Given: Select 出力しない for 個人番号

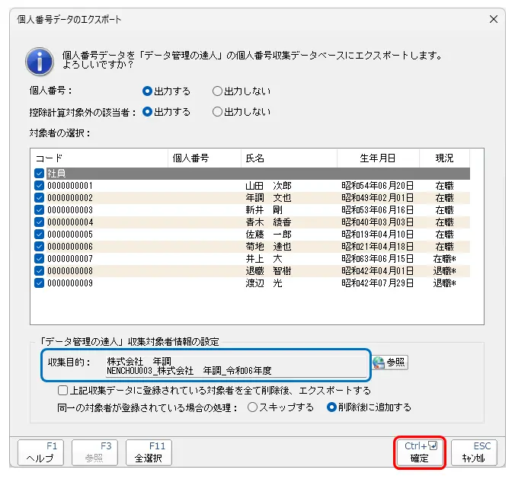Looking at the screenshot, I should 217,91.
